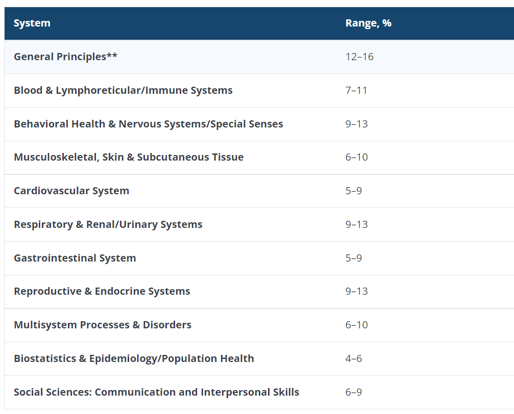Click the range value for Reproductive & Endocrine
The width and height of the screenshot is (514, 414).
click(x=356, y=291)
